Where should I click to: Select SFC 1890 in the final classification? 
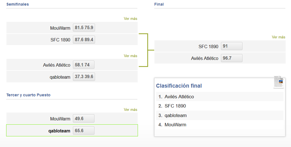point(175,106)
